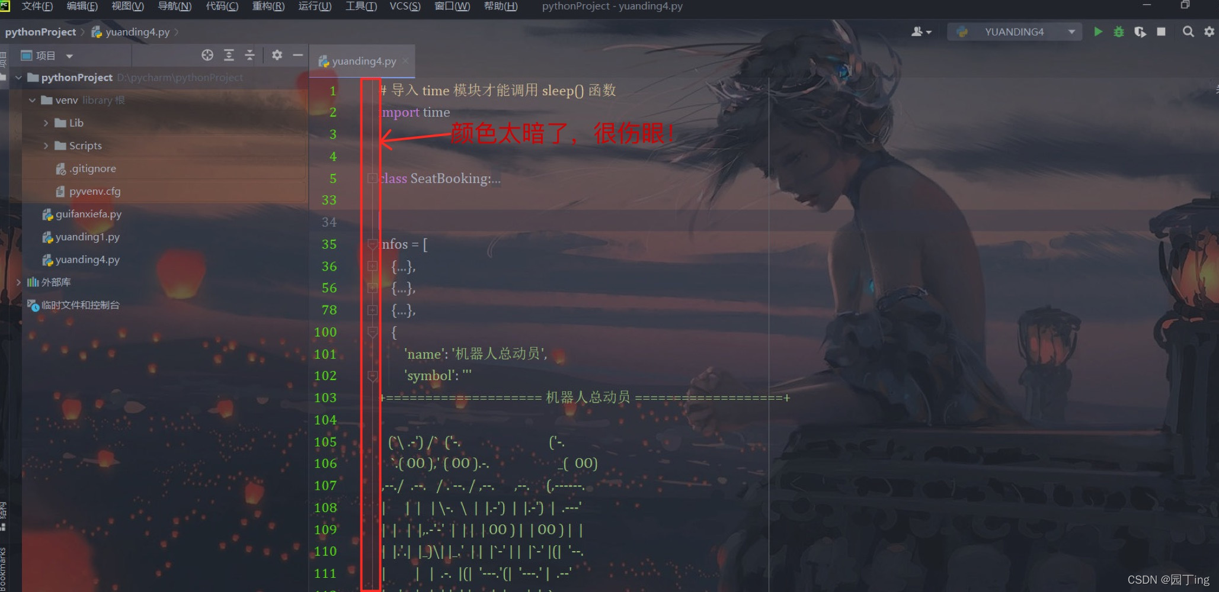Click pythonProject breadcrumb in navigation bar
This screenshot has width=1219, height=592.
pyautogui.click(x=40, y=32)
